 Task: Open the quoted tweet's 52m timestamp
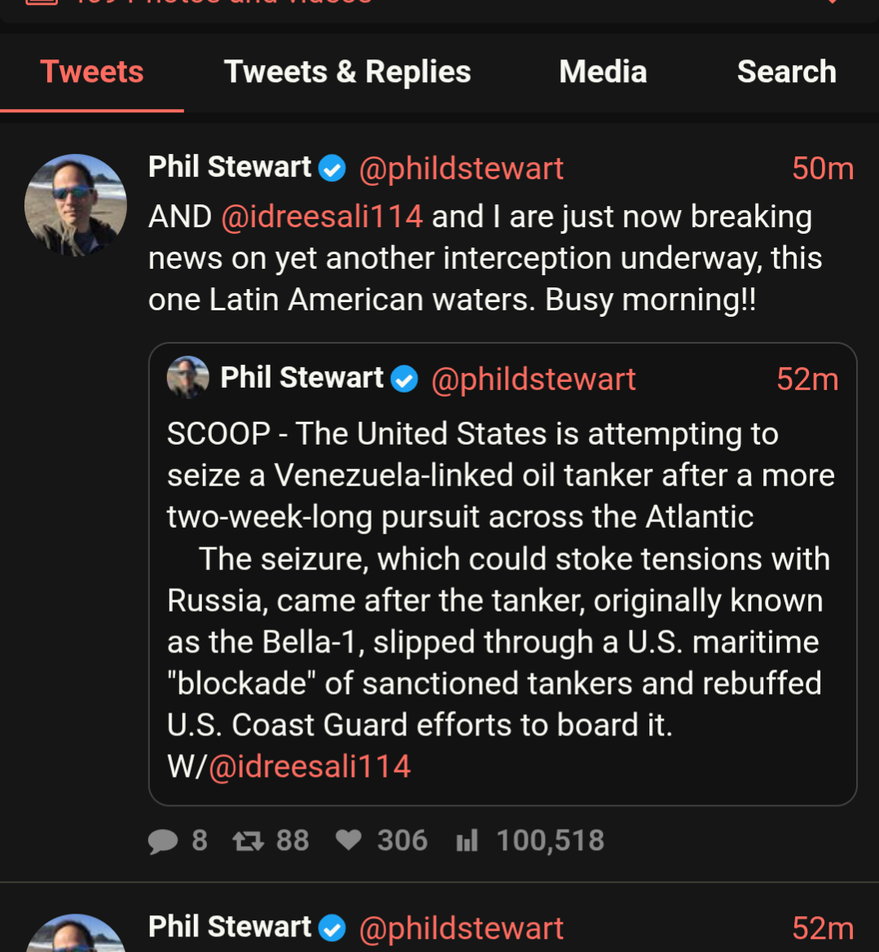[x=807, y=379]
